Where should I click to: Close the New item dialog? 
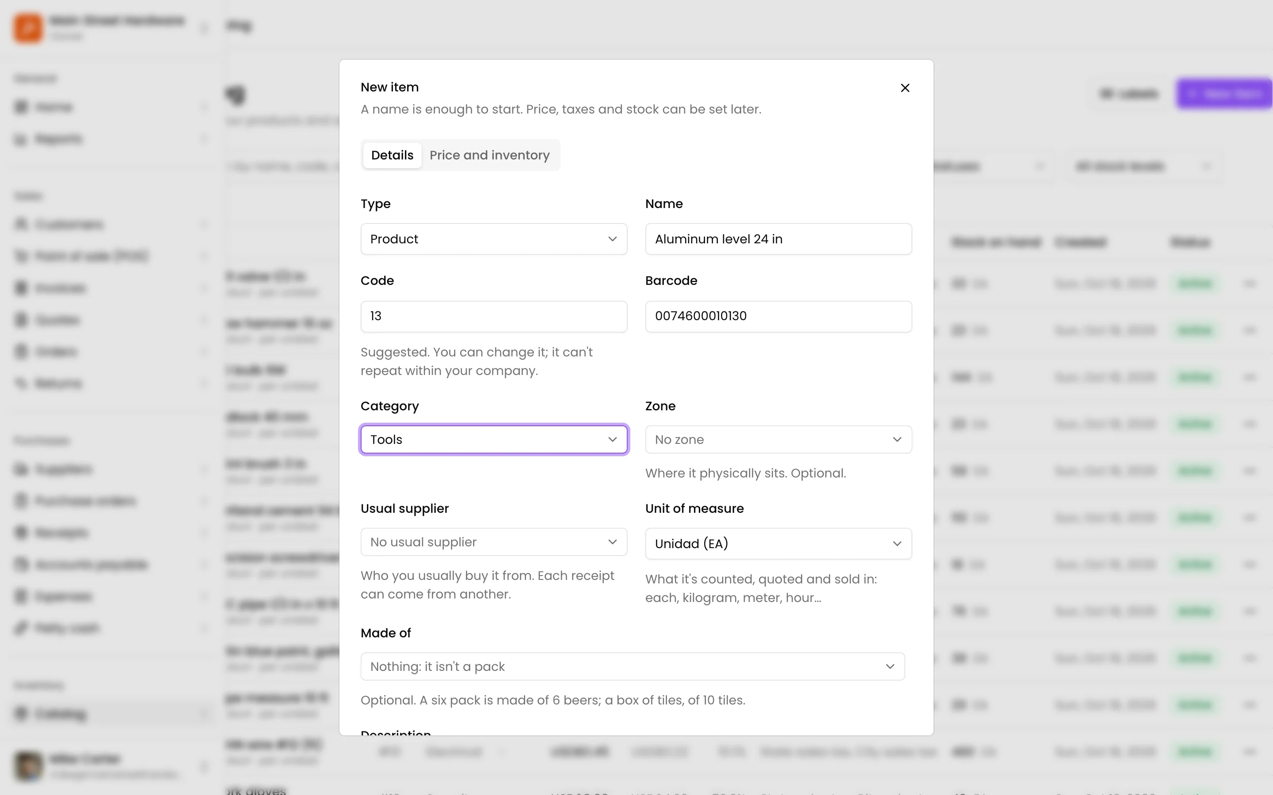click(905, 88)
